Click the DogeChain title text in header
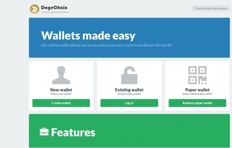This screenshot has height=148, width=232. click(x=54, y=8)
